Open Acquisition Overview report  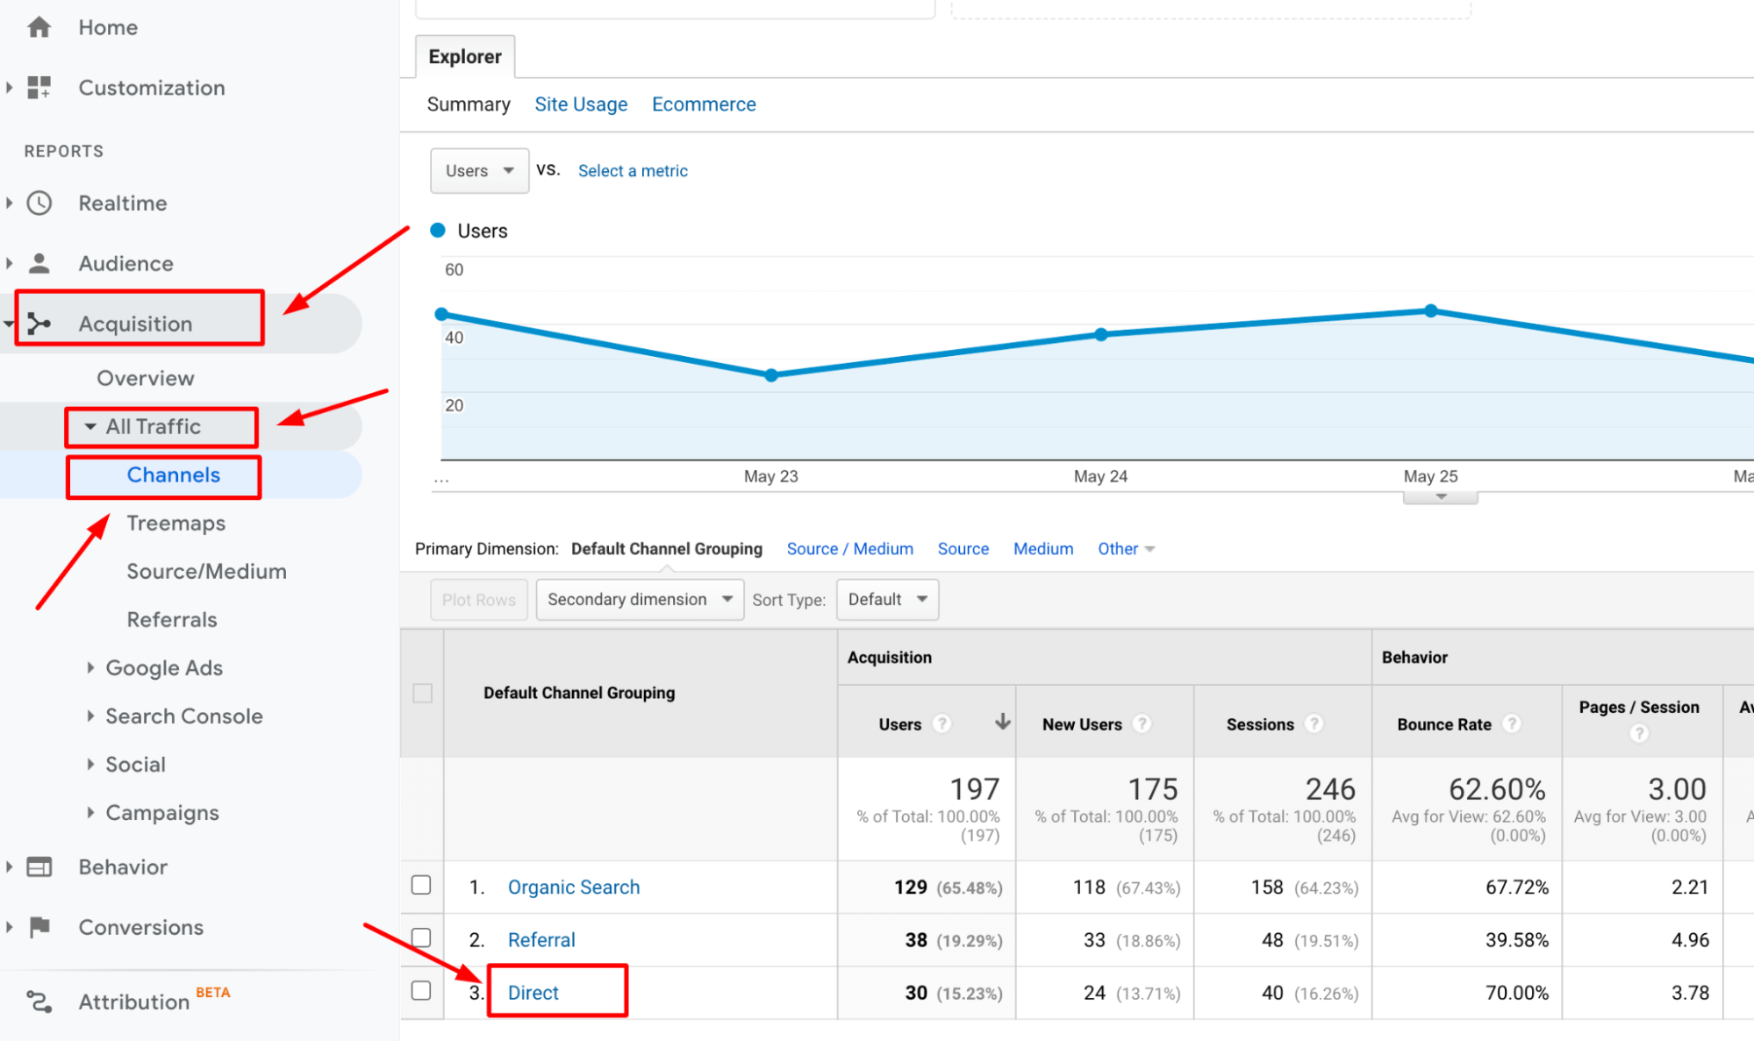[146, 378]
